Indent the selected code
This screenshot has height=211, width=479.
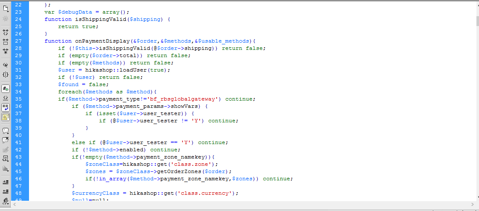(x=6, y=182)
